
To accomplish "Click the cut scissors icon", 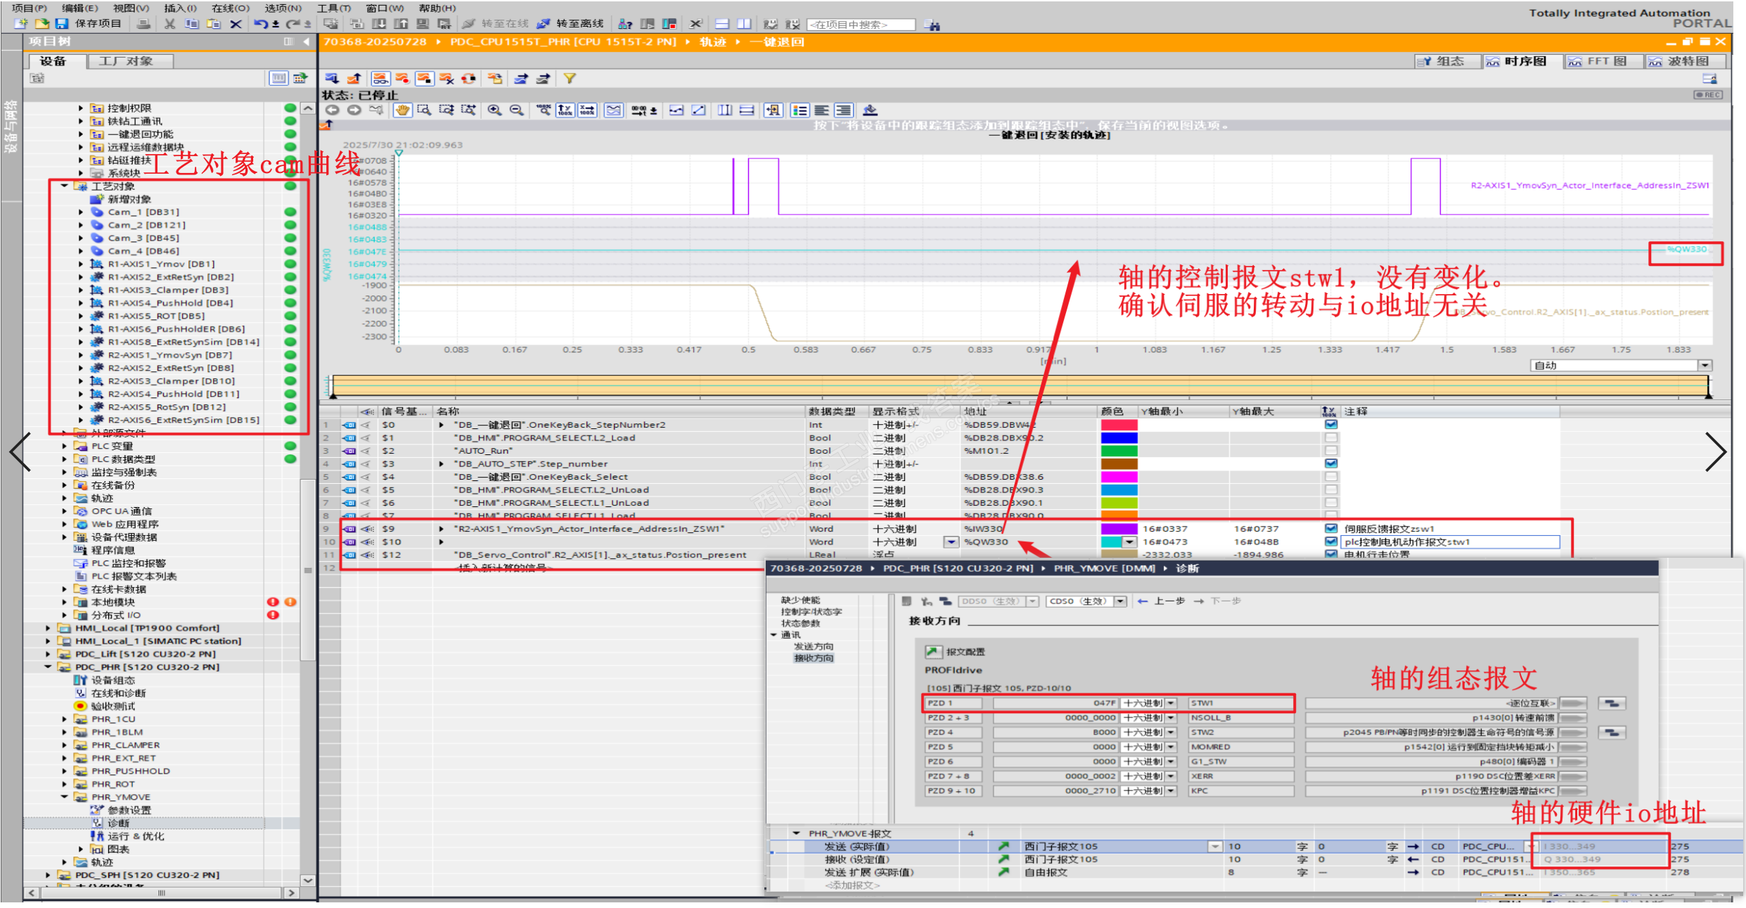I will (169, 24).
